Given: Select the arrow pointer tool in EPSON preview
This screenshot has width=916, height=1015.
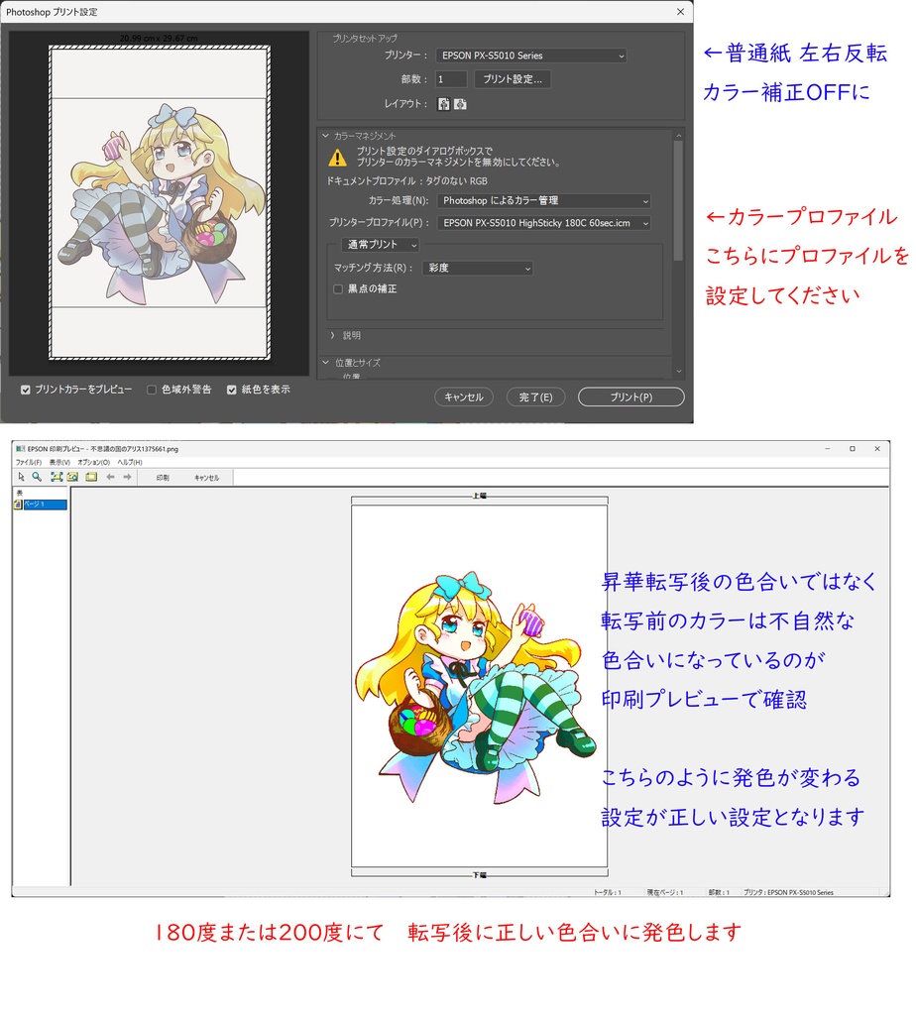Looking at the screenshot, I should tap(22, 477).
